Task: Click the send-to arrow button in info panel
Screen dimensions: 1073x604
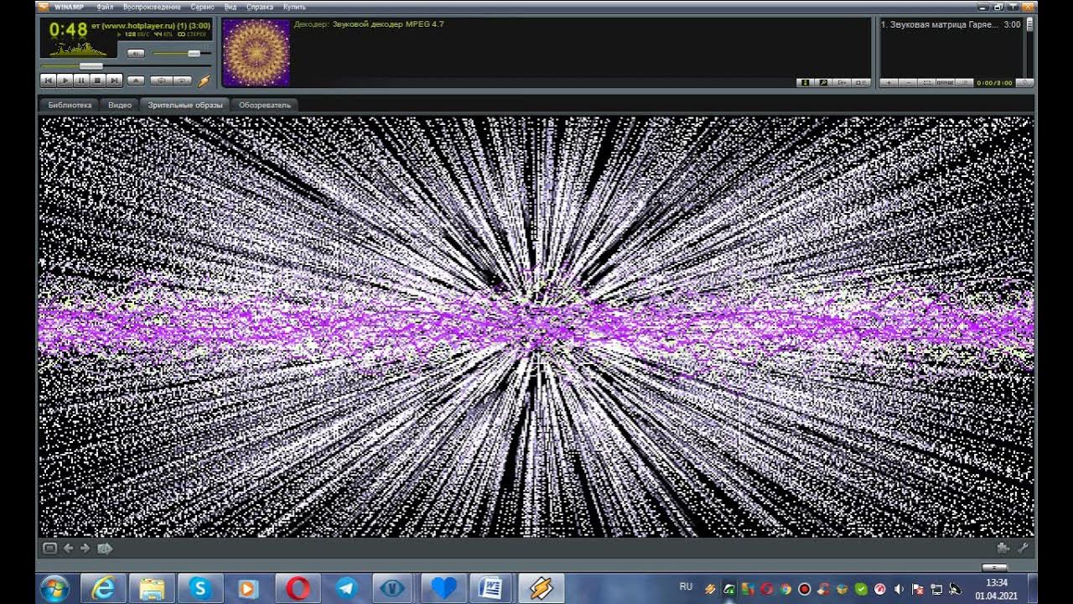Action: click(842, 83)
